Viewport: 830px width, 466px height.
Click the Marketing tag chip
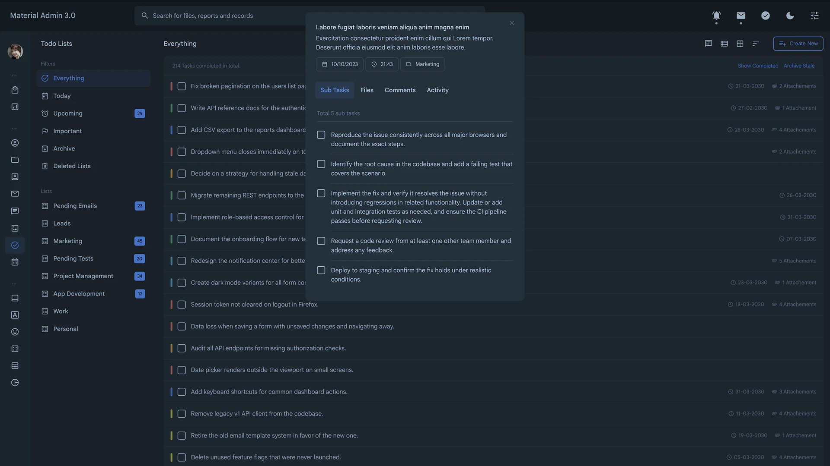[x=423, y=64]
